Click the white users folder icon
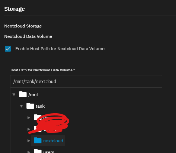Screen dimensions: 176x153 38,151
